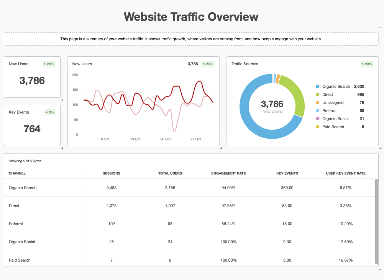Click the 23% badge on the Traffic Sources card
This screenshot has width=384, height=280.
[367, 64]
